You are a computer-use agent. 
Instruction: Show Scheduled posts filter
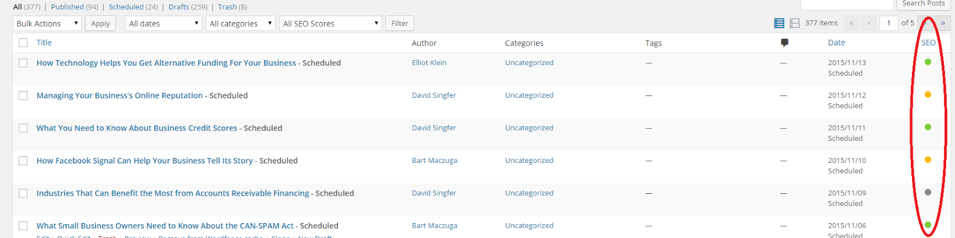click(x=133, y=7)
